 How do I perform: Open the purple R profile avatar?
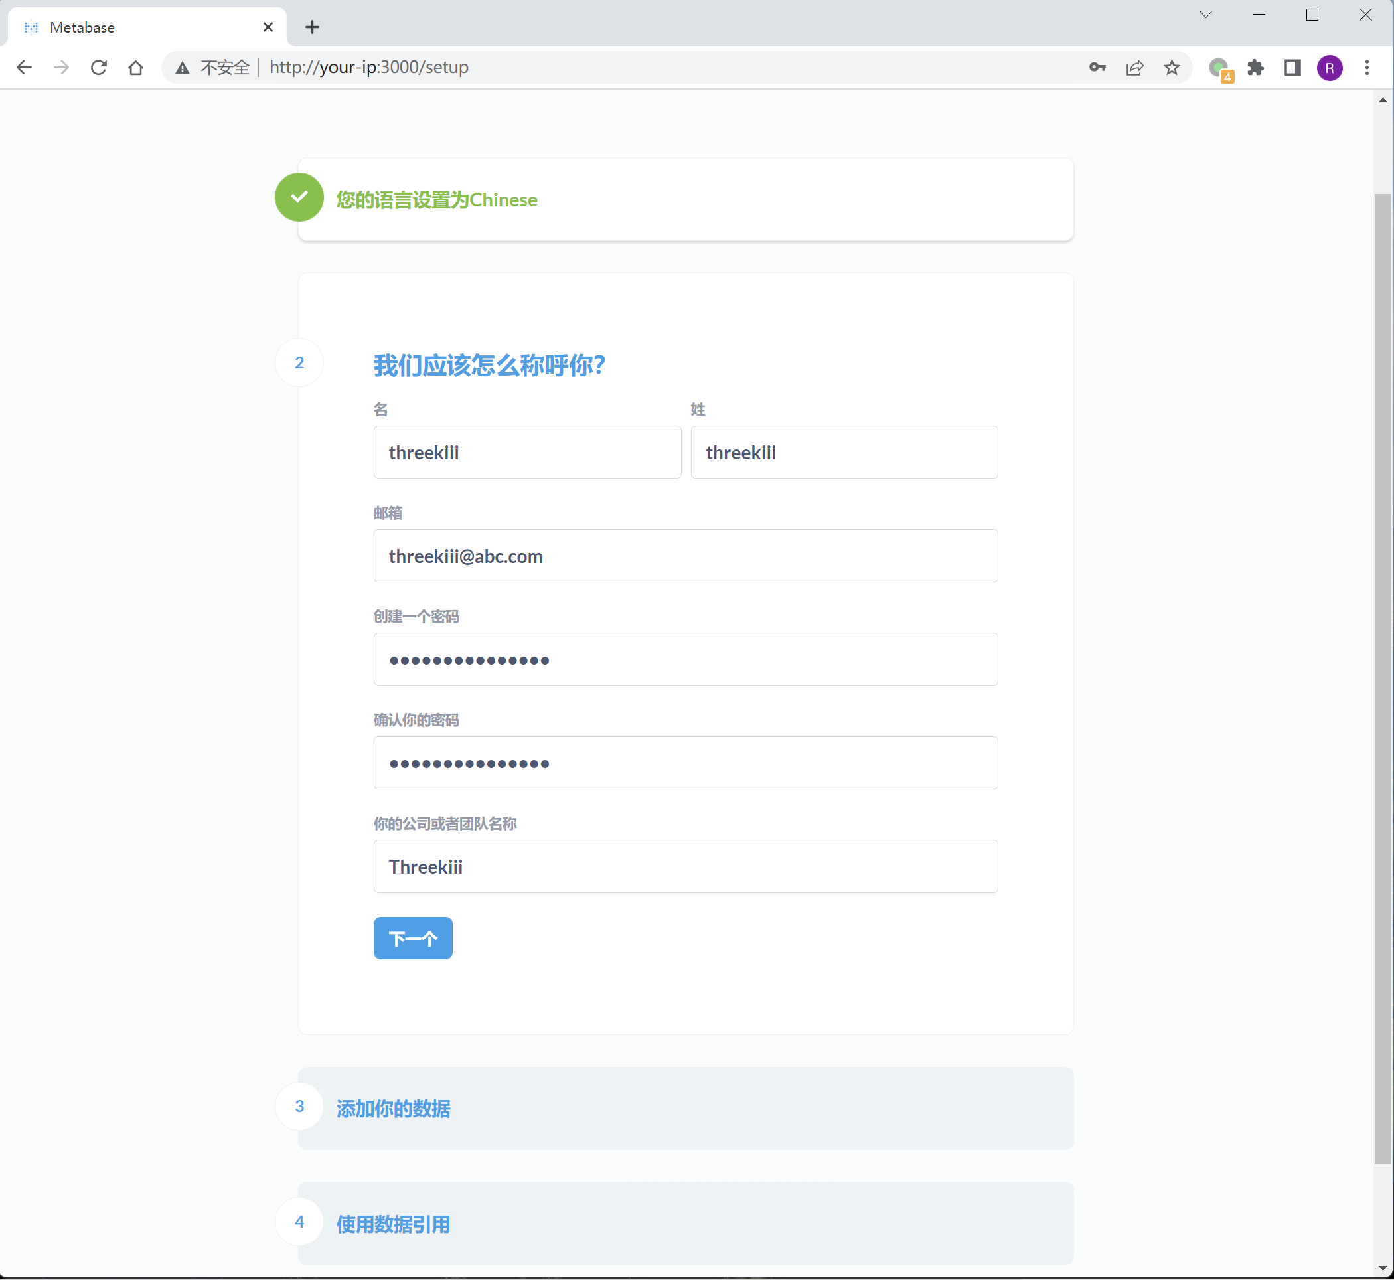click(1330, 67)
